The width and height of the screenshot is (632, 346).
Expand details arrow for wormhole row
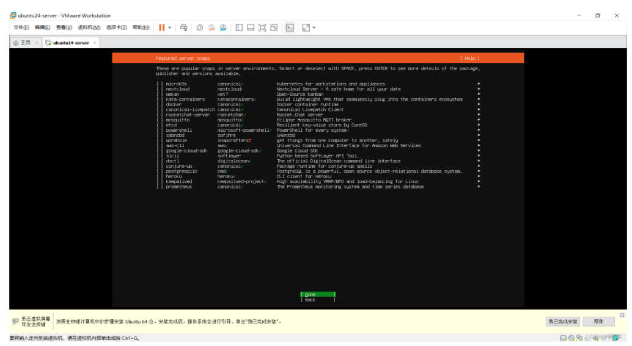click(479, 140)
